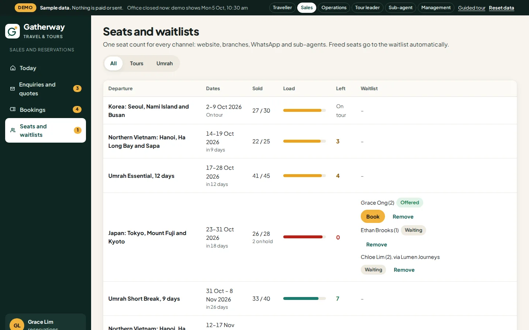This screenshot has width=529, height=330.
Task: Click the Offered status tag for Grace Ong
Action: point(410,202)
